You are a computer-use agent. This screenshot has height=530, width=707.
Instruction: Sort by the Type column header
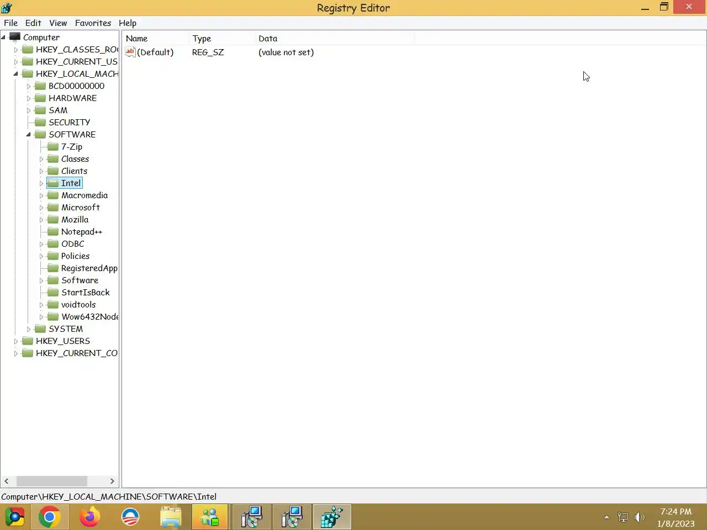tap(221, 39)
